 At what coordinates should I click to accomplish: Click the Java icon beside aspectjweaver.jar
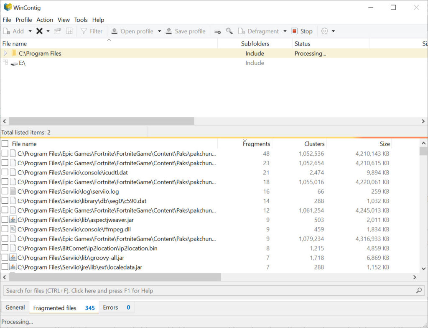pyautogui.click(x=13, y=220)
